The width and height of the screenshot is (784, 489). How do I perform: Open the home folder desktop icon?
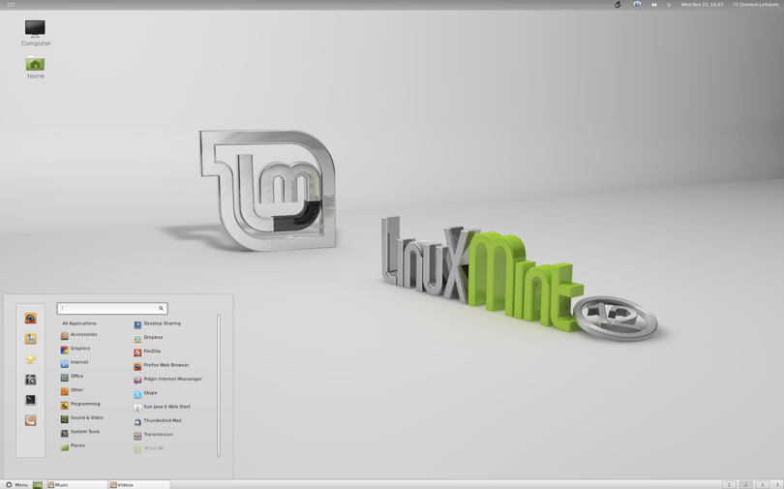(35, 68)
